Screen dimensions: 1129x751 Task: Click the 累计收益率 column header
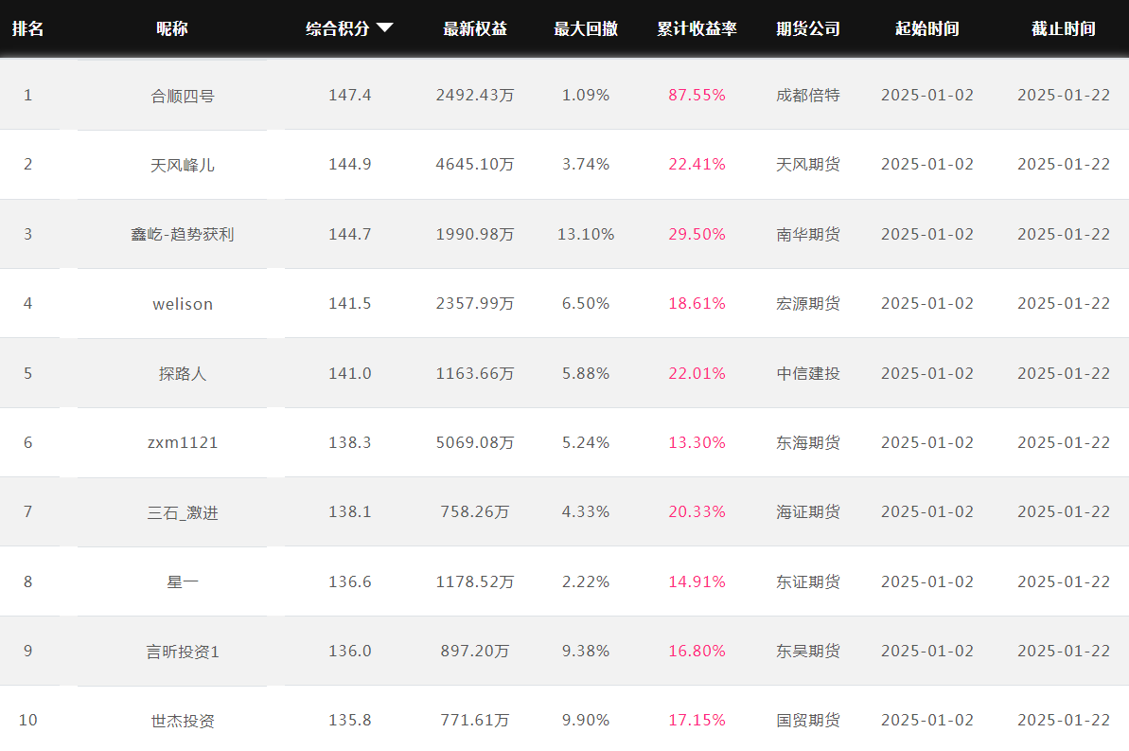(697, 28)
